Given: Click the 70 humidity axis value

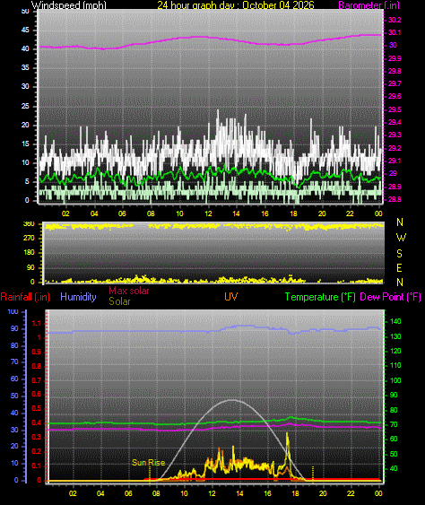Looking at the screenshot, I should tap(14, 362).
